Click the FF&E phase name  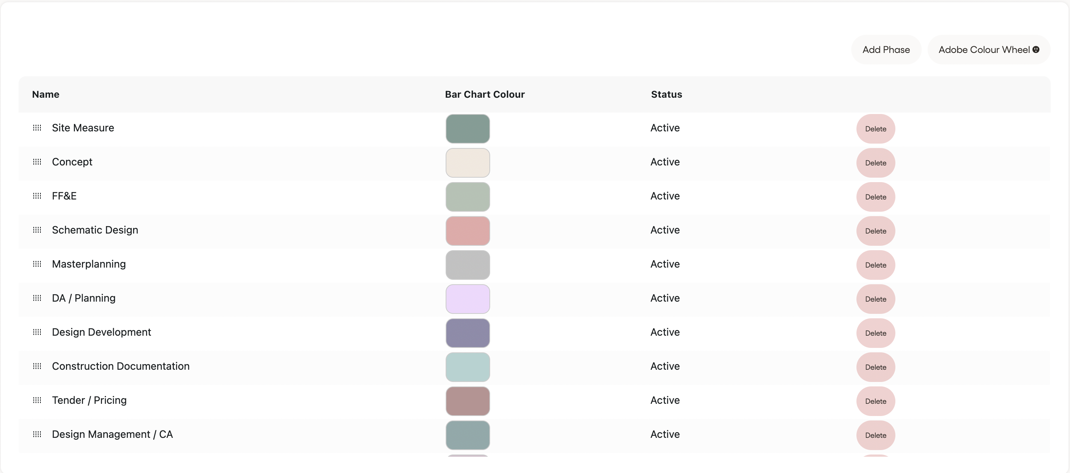64,196
